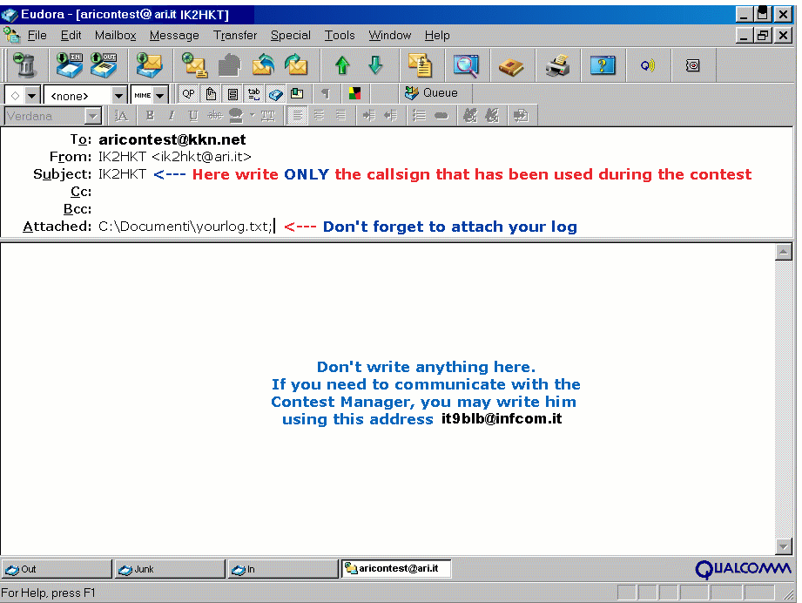Open the File menu
802x603 pixels.
[x=37, y=36]
